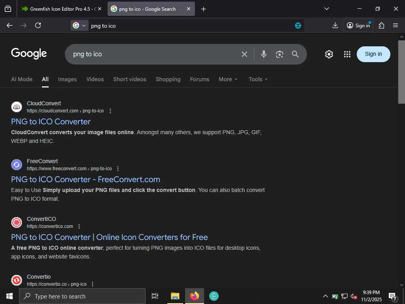This screenshot has width=405, height=304.
Task: Open Convertio result options menu
Action: [93, 284]
